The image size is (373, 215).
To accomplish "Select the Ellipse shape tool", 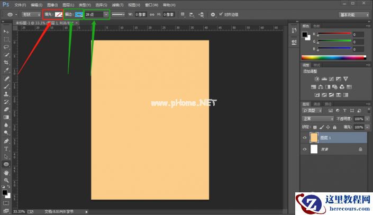I will click(x=6, y=164).
